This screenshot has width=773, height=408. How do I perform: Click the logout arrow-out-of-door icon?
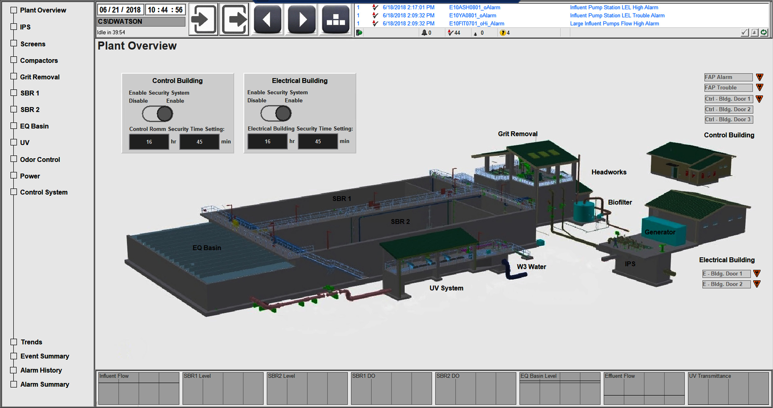click(234, 19)
